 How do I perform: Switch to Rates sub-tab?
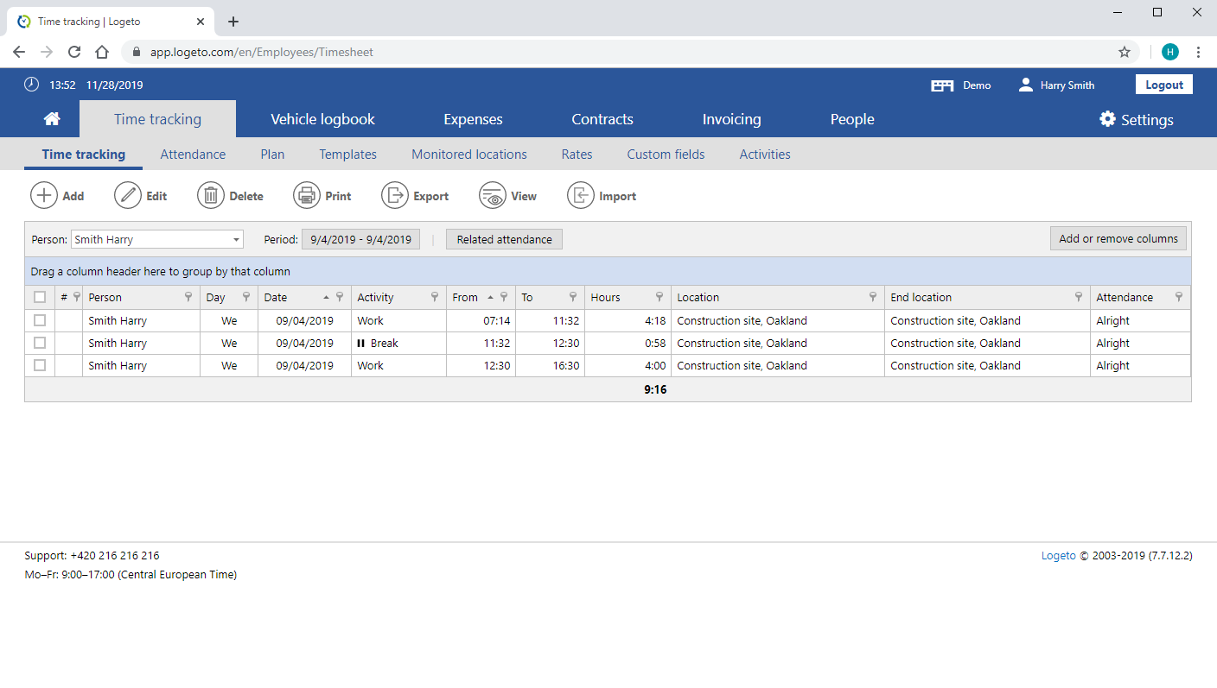577,155
